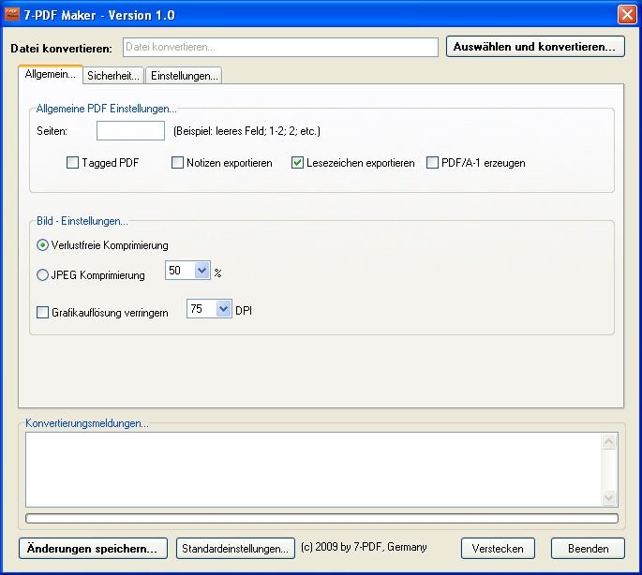
Task: Select Verlustfreie Komprimierung radio button
Action: tap(43, 245)
